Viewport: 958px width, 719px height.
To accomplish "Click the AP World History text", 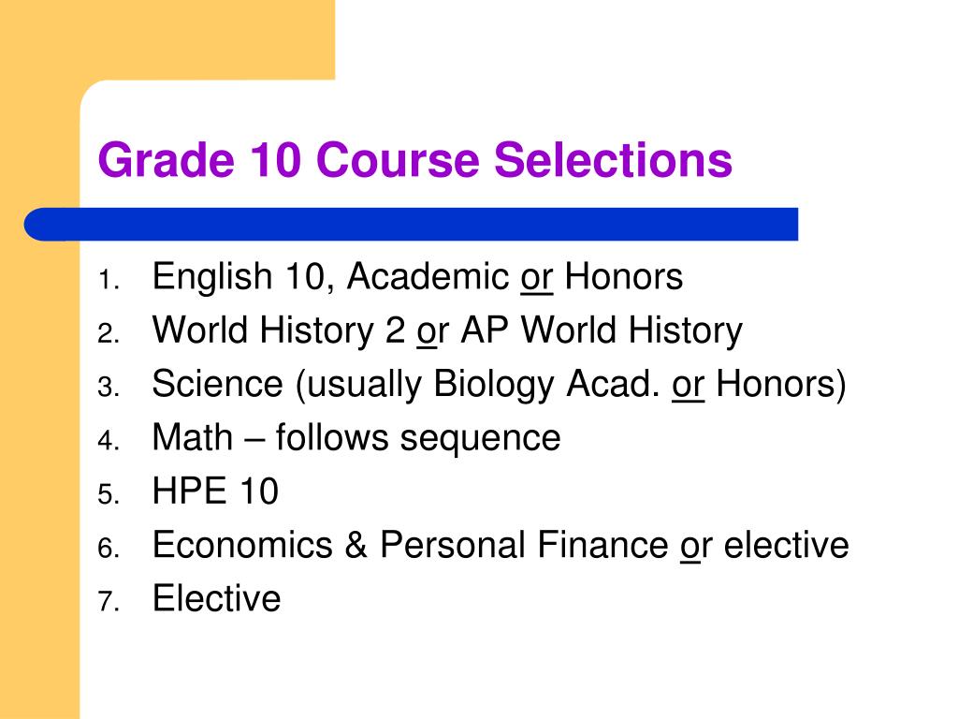I will 602,332.
